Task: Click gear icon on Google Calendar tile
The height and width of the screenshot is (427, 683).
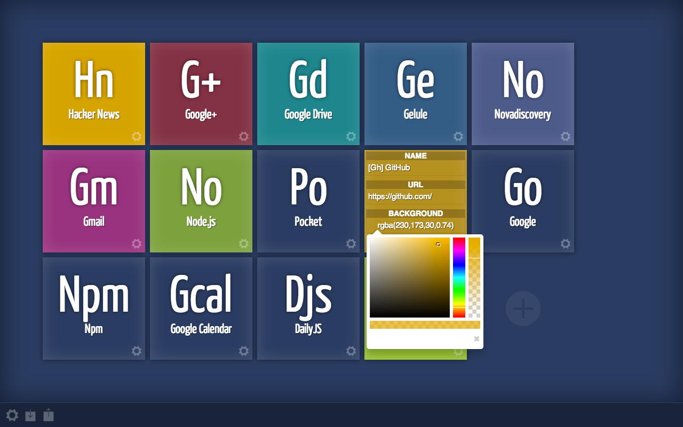Action: pyautogui.click(x=244, y=351)
